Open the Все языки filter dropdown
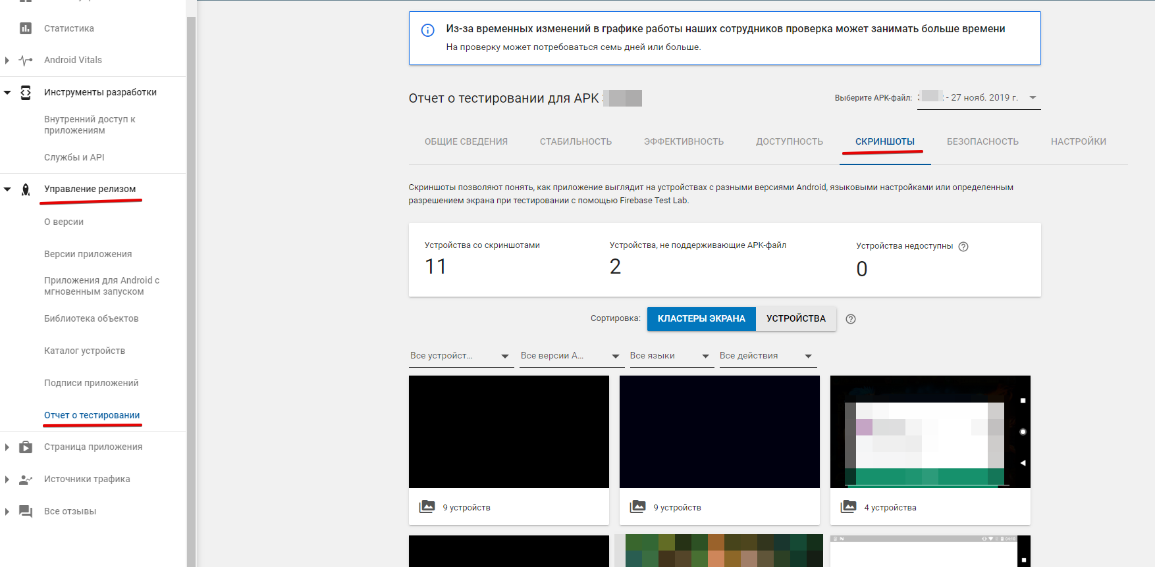The image size is (1155, 567). [671, 356]
